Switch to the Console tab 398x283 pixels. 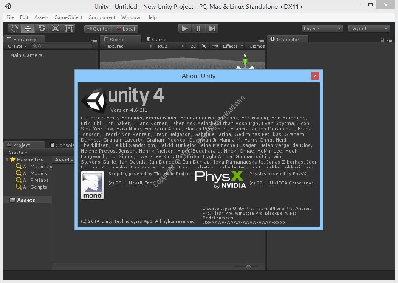(62, 145)
